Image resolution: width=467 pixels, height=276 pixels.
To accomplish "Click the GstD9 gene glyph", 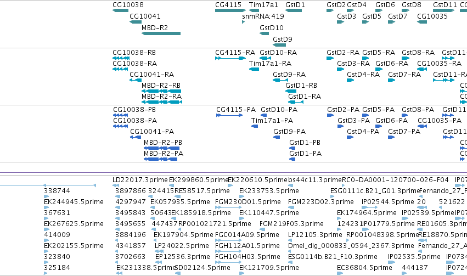I will pyautogui.click(x=279, y=45).
